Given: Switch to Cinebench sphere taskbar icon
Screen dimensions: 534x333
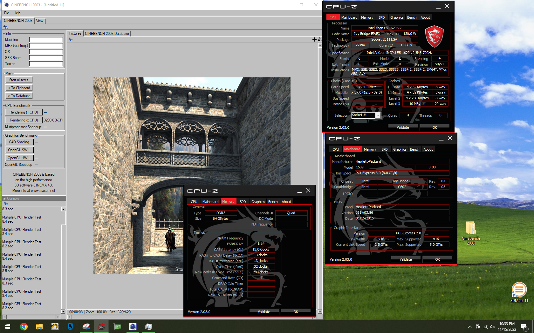Looking at the screenshot, I should pos(133,327).
